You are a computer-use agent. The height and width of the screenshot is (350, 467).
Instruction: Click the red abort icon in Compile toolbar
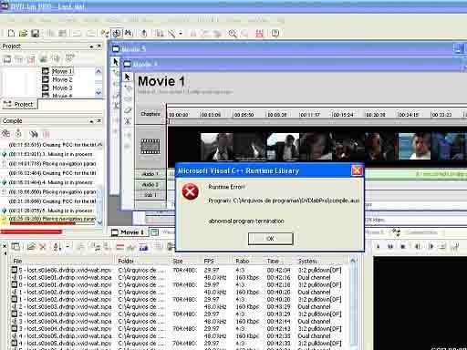pos(47,134)
